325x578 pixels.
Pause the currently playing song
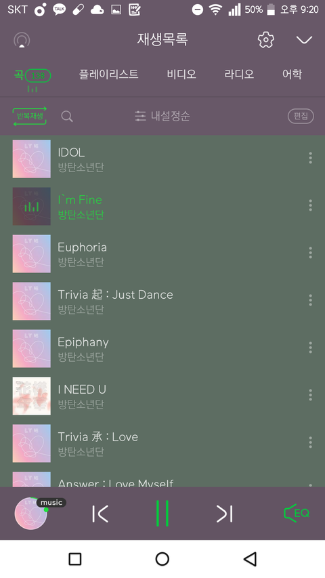click(162, 513)
